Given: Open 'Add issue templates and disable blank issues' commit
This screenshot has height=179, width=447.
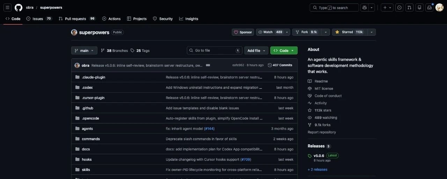Looking at the screenshot, I should tap(202, 108).
